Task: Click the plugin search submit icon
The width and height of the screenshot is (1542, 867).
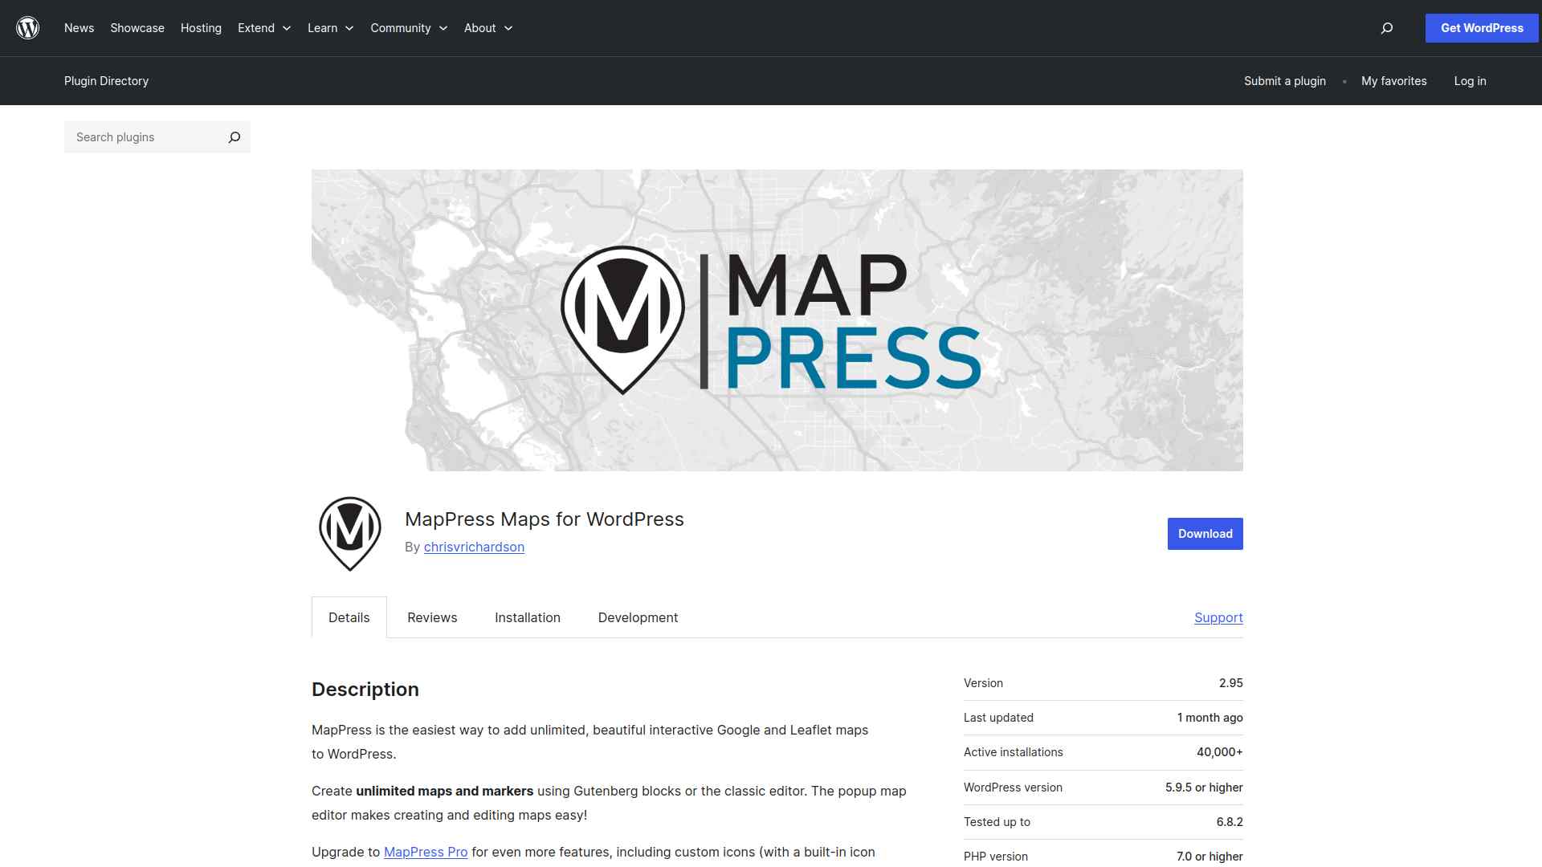Action: [x=235, y=137]
